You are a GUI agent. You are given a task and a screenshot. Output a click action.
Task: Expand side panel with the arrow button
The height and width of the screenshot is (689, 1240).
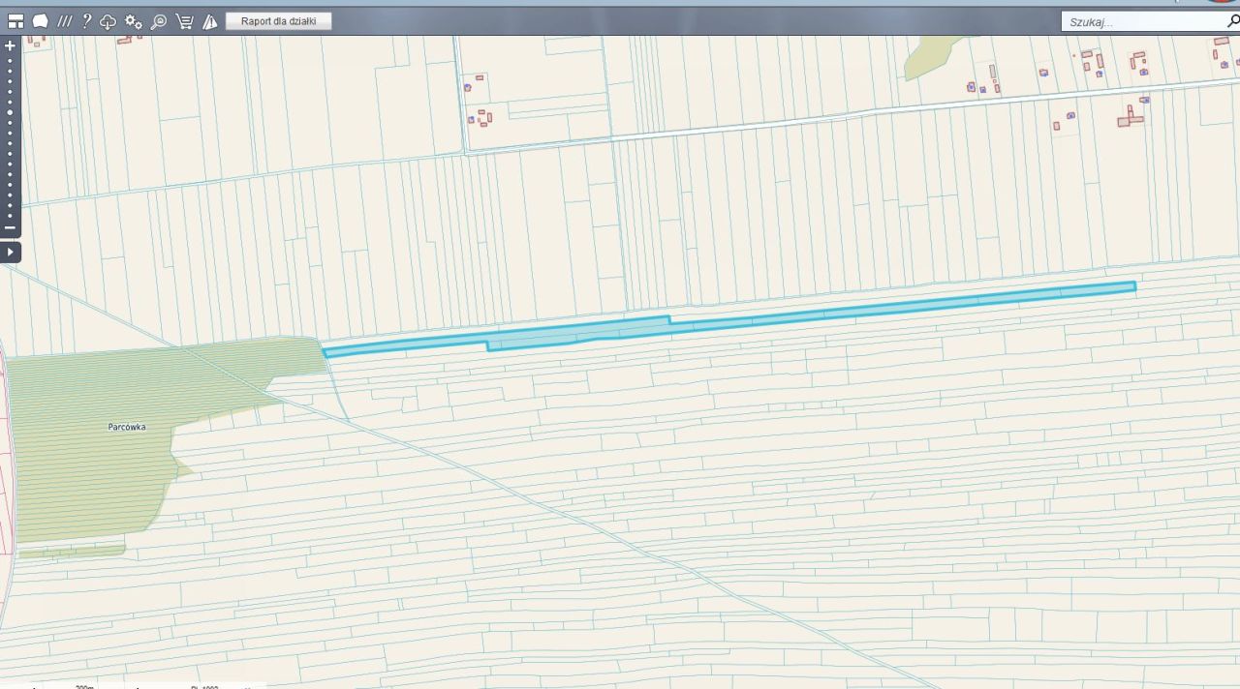[x=10, y=252]
